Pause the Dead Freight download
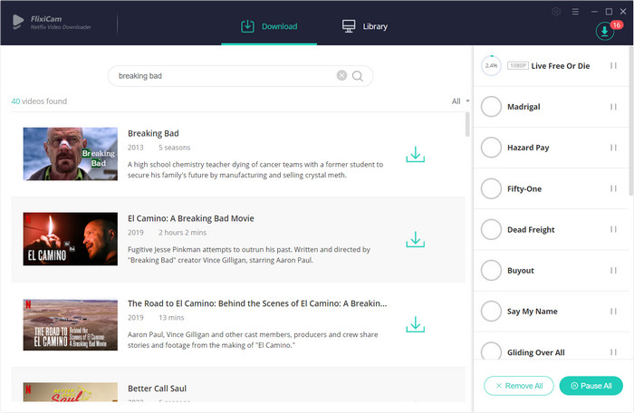Image resolution: width=634 pixels, height=413 pixels. tap(613, 229)
